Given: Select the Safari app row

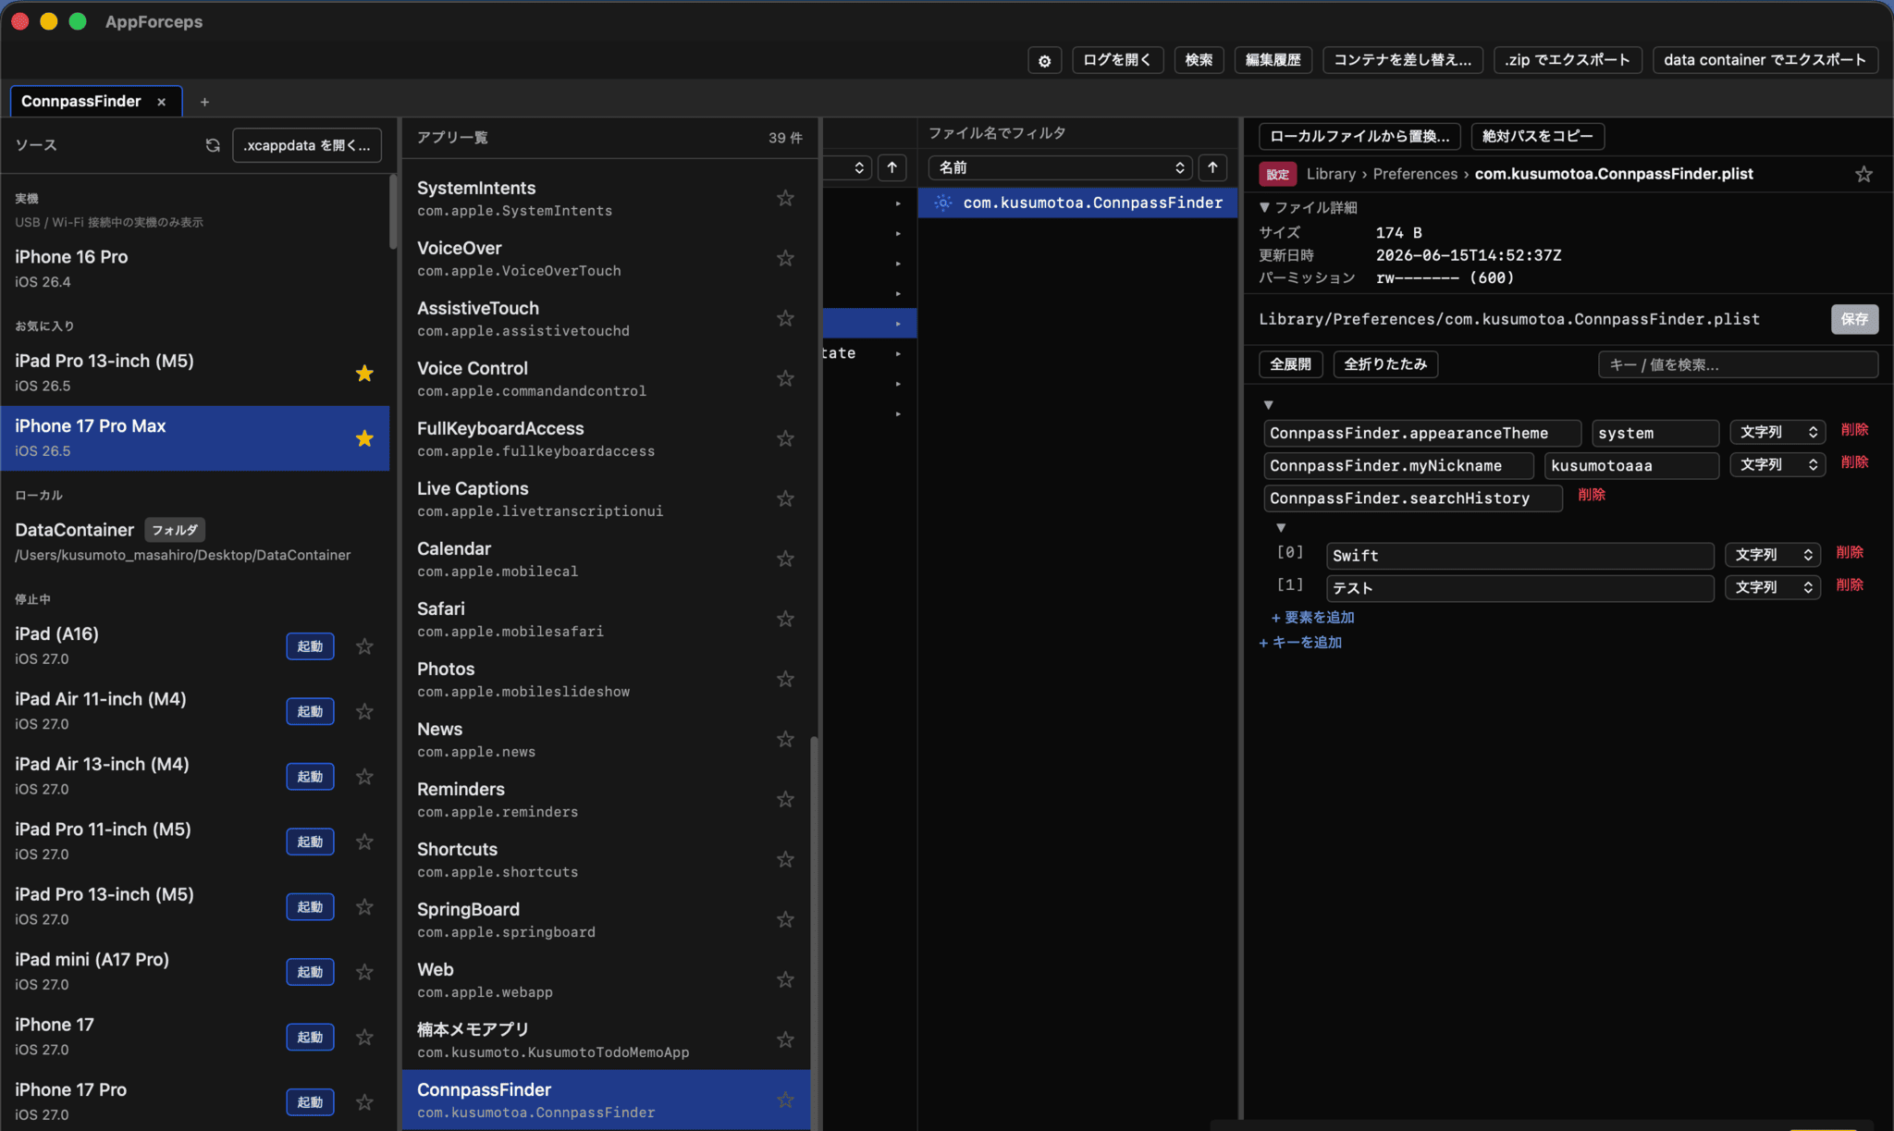Looking at the screenshot, I should click(x=606, y=619).
